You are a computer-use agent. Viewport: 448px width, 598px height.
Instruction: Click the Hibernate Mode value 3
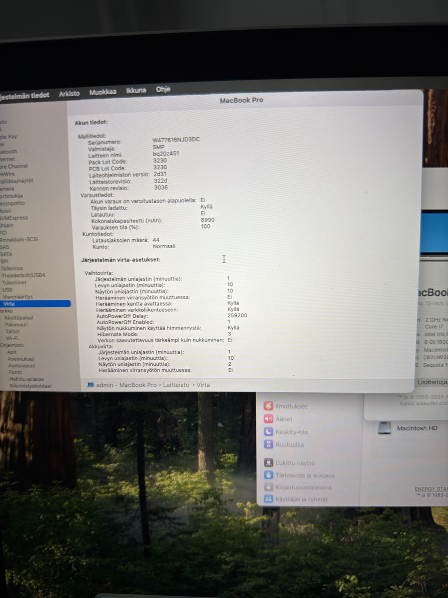pos(230,334)
